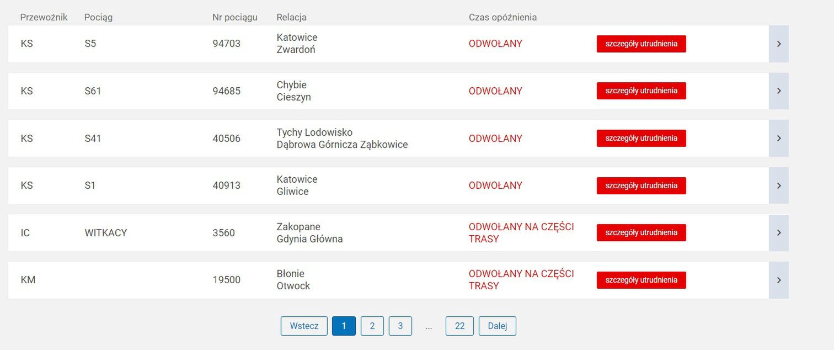Expand the WITKACY train row chevron
Screen dimensions: 834x350
click(x=779, y=232)
